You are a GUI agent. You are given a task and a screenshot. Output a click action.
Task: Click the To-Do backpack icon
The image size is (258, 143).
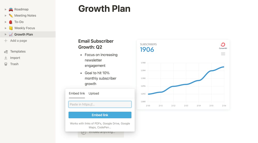tap(11, 22)
